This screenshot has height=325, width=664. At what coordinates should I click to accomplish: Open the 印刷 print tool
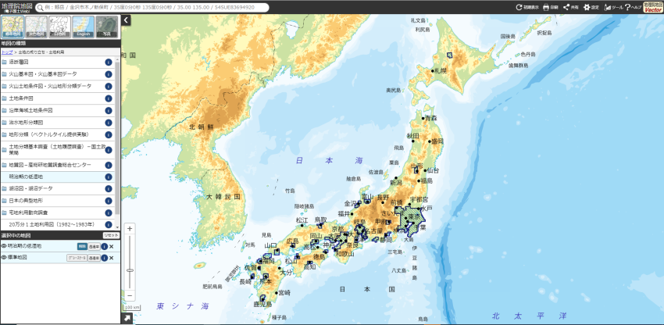(x=551, y=7)
